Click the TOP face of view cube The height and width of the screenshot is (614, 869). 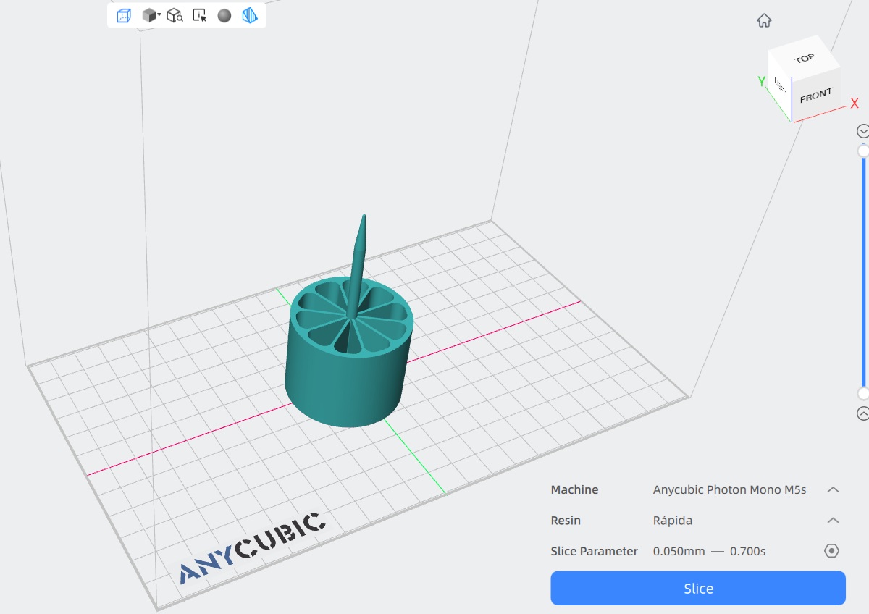pos(804,59)
